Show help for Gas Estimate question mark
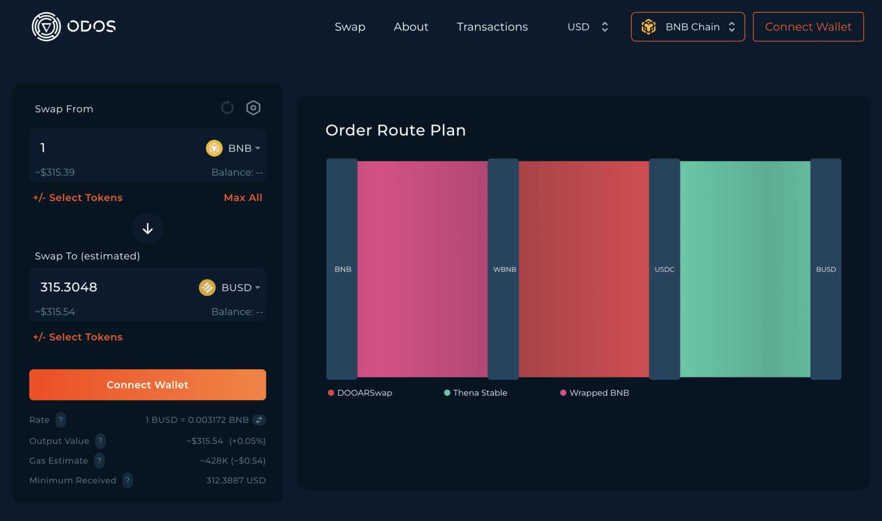The height and width of the screenshot is (521, 882). click(99, 461)
